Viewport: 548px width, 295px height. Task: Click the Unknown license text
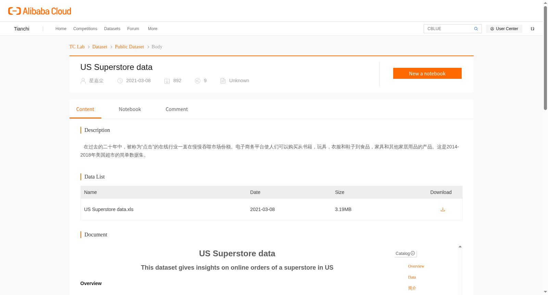pos(239,81)
